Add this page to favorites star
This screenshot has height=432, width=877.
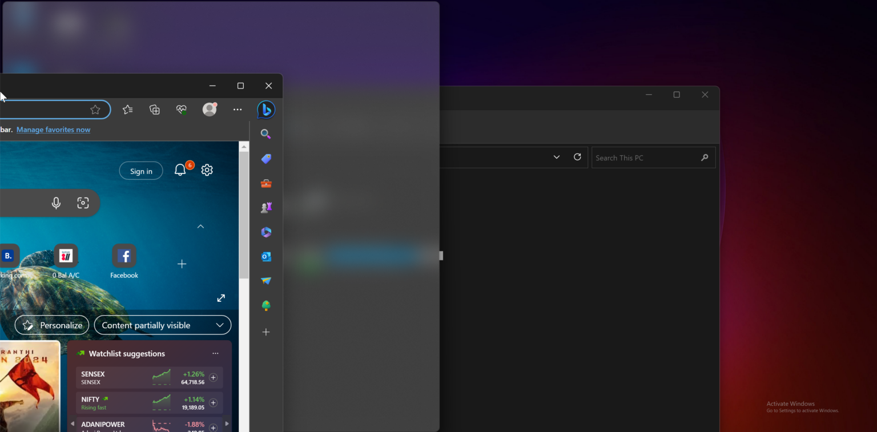click(x=95, y=110)
